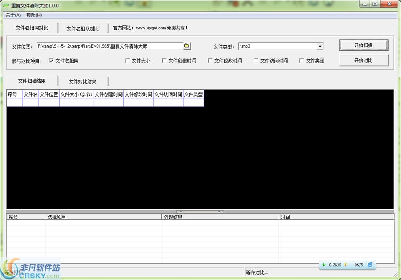Viewport: 401px width, 280px height.
Task: Open the folder browse icon beside 文件位置
Action: 187,45
